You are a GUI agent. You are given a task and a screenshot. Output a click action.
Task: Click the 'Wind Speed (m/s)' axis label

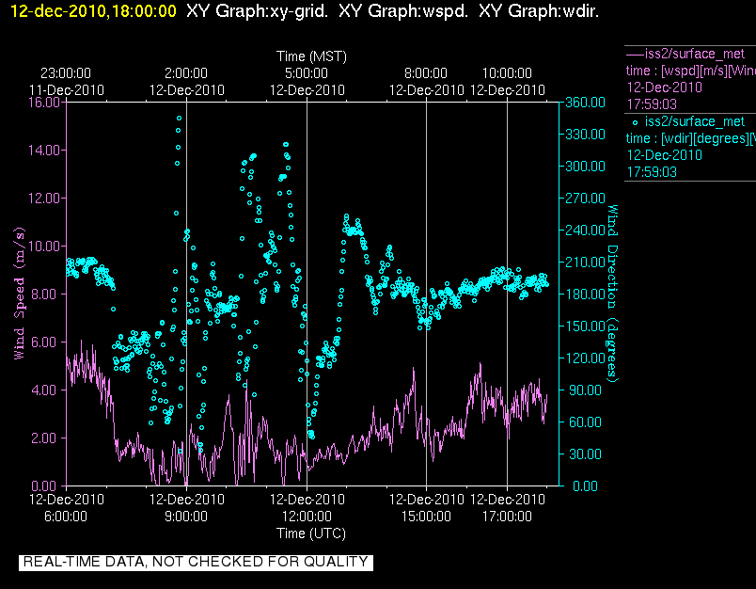pos(19,294)
